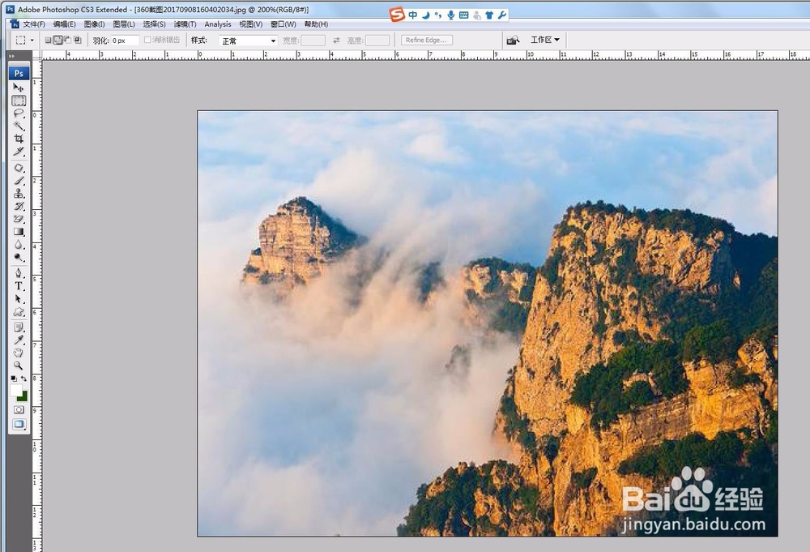Click the Sogou voice input microphone
The width and height of the screenshot is (810, 552).
pyautogui.click(x=451, y=15)
